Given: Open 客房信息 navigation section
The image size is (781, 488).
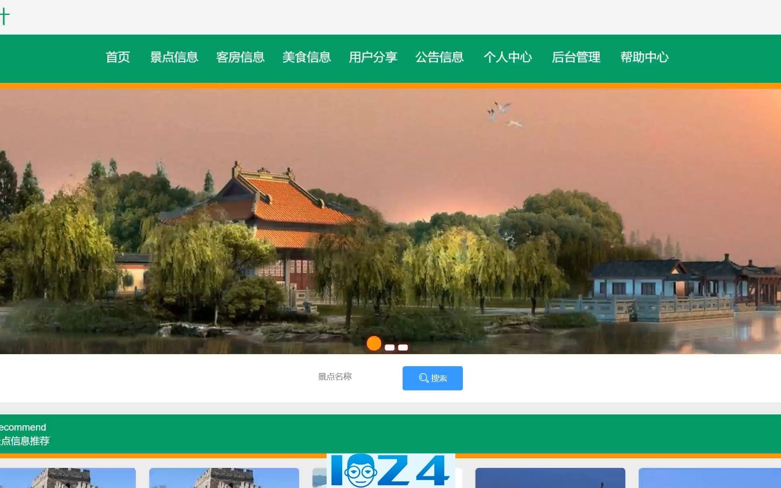Looking at the screenshot, I should click(x=240, y=56).
